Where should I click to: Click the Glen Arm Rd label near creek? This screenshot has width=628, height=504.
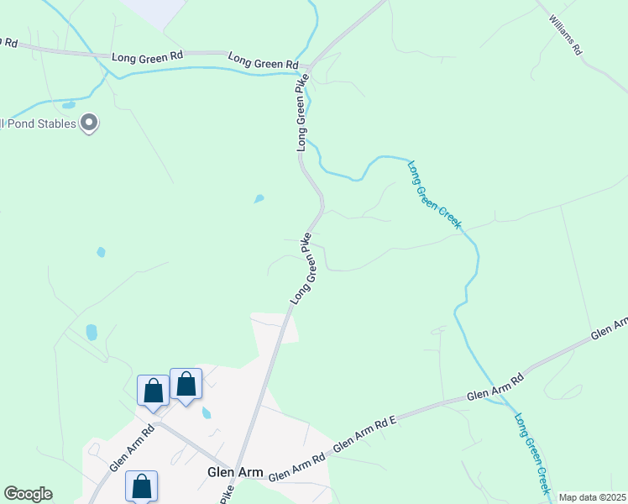495,386
